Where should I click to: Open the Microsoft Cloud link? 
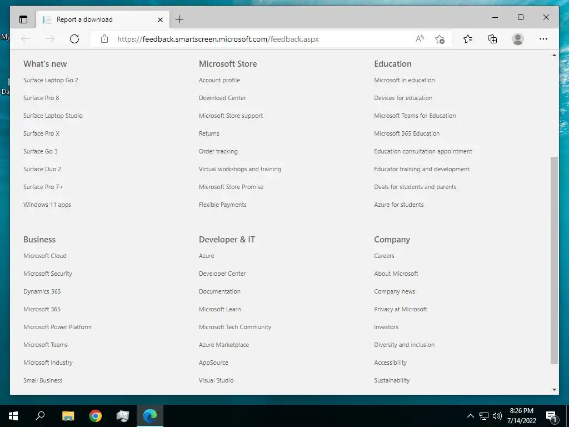tap(45, 256)
